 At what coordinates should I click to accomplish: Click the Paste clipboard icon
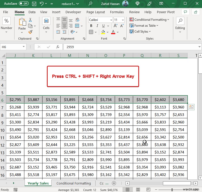(22, 22)
